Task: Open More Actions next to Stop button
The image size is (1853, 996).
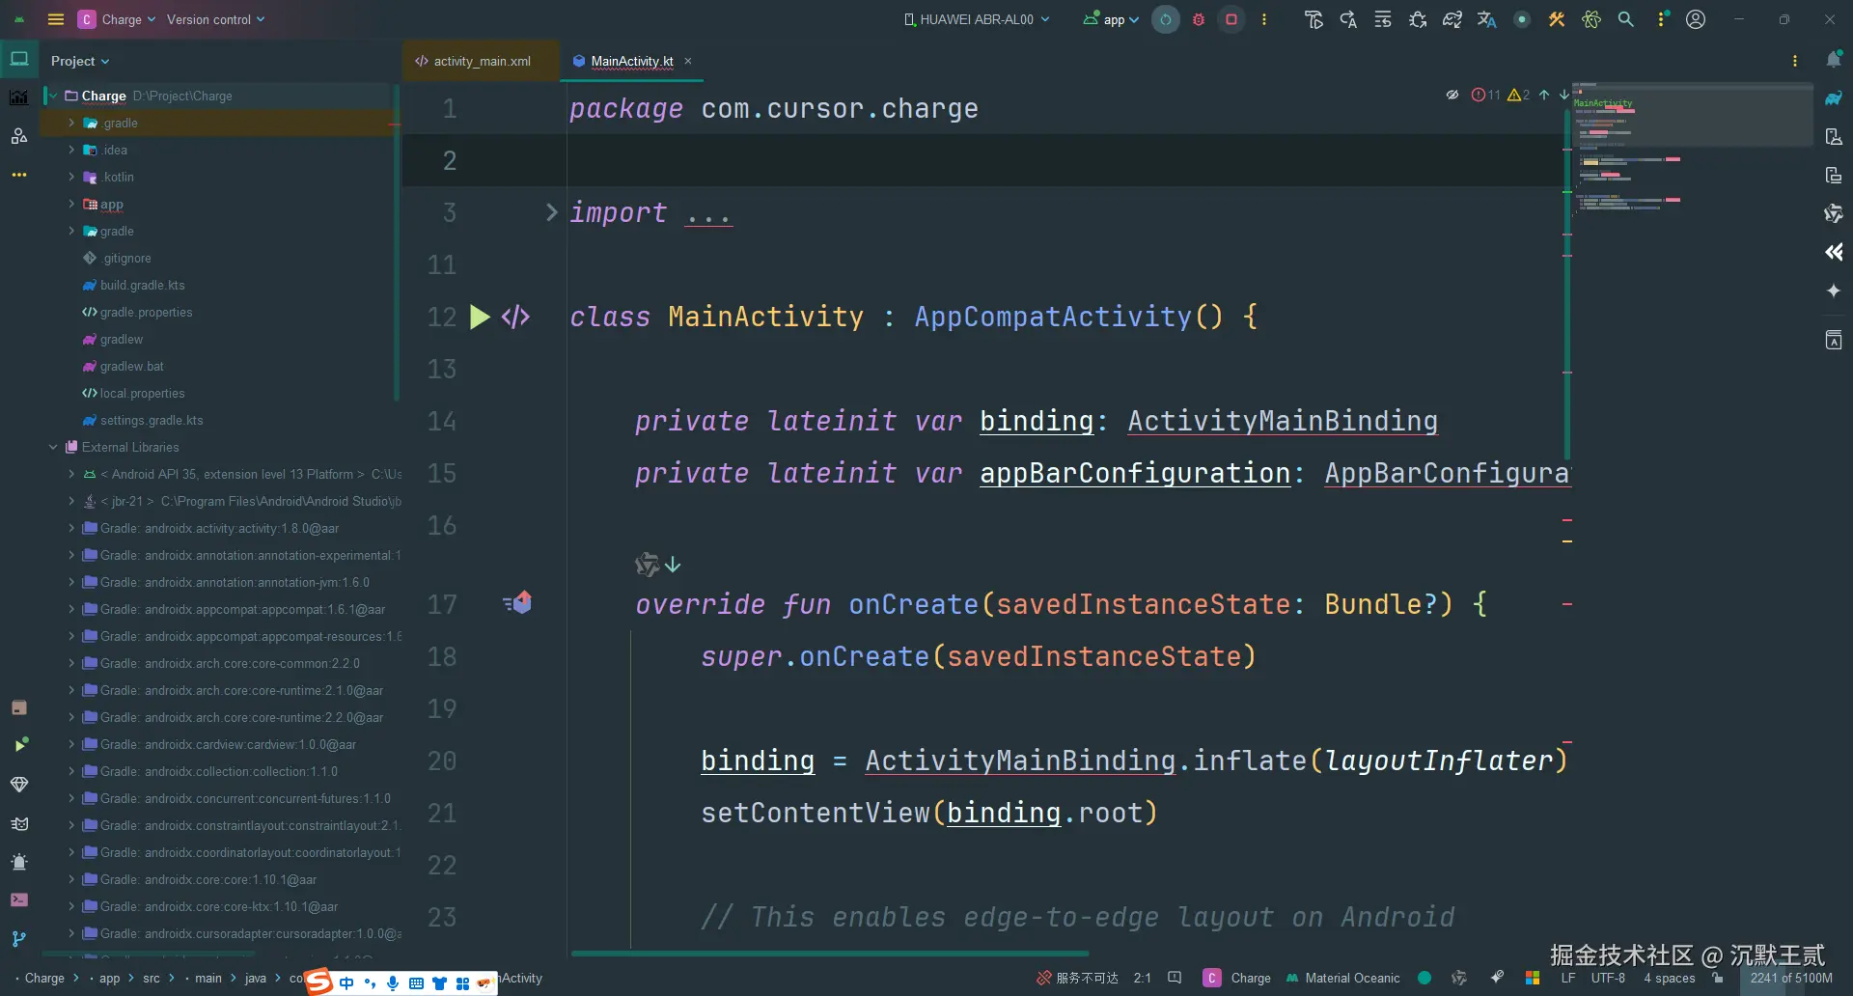Action: tap(1264, 19)
